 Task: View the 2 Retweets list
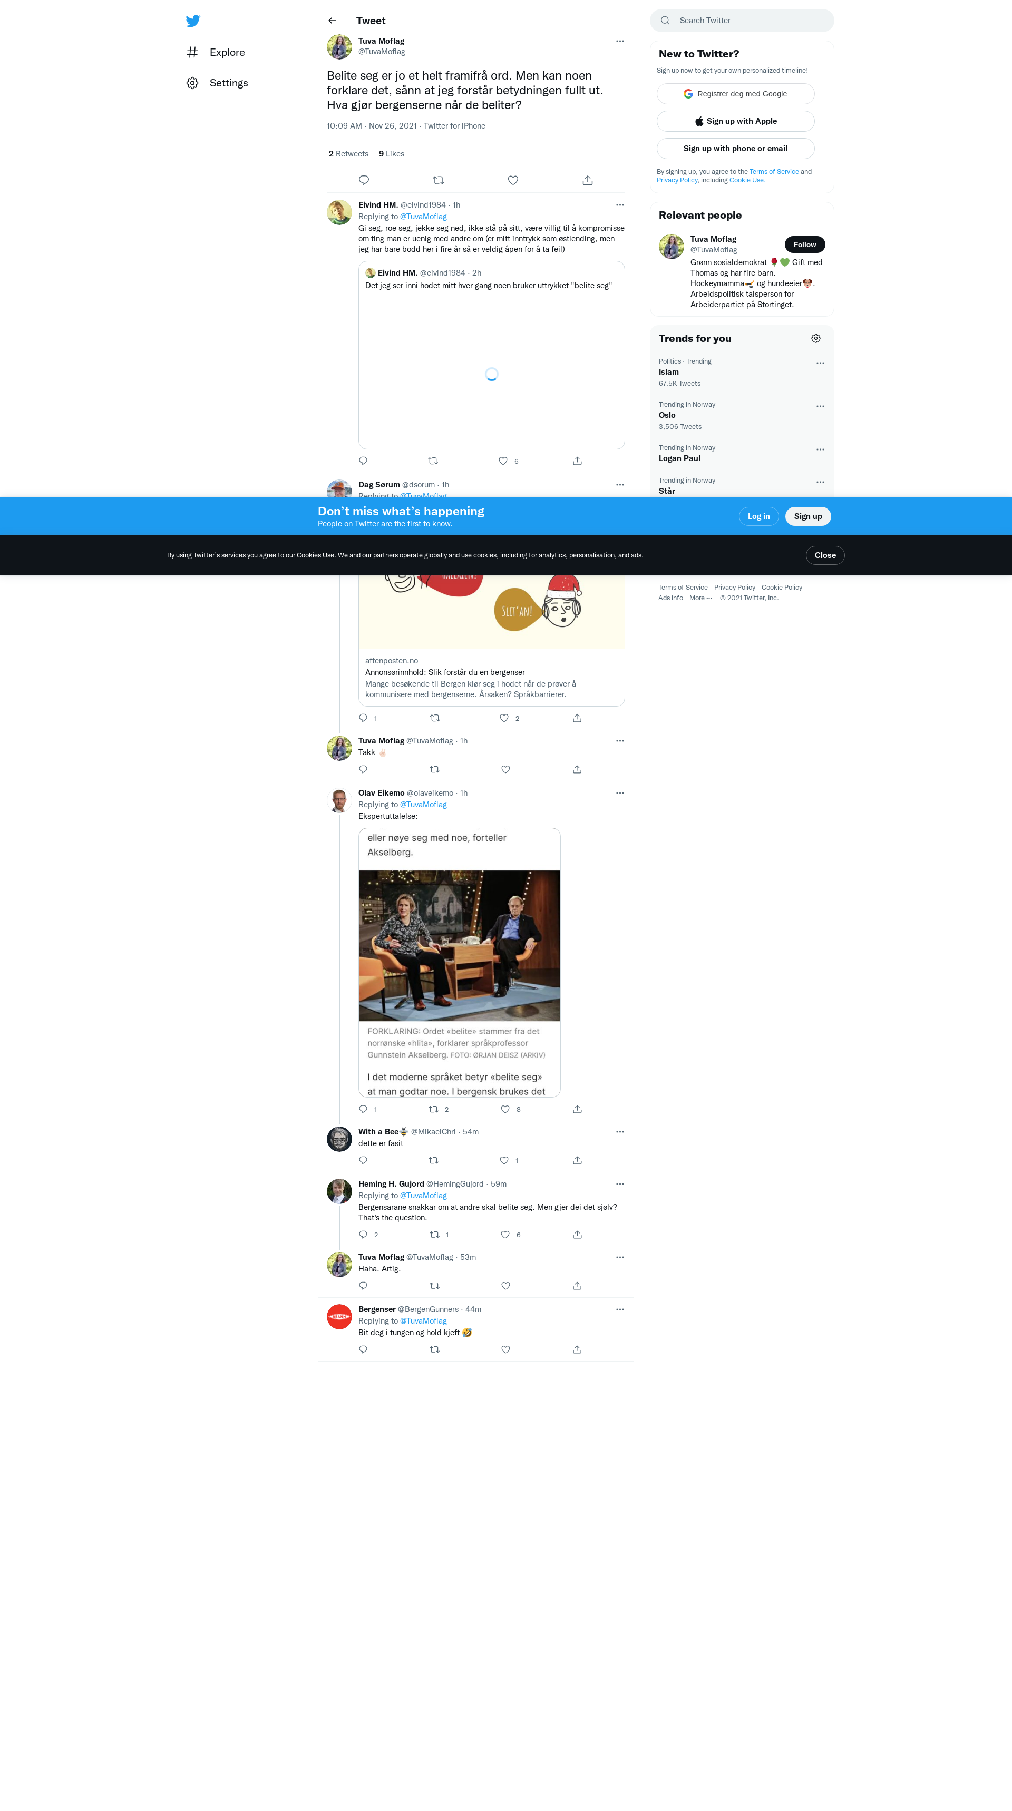point(348,154)
